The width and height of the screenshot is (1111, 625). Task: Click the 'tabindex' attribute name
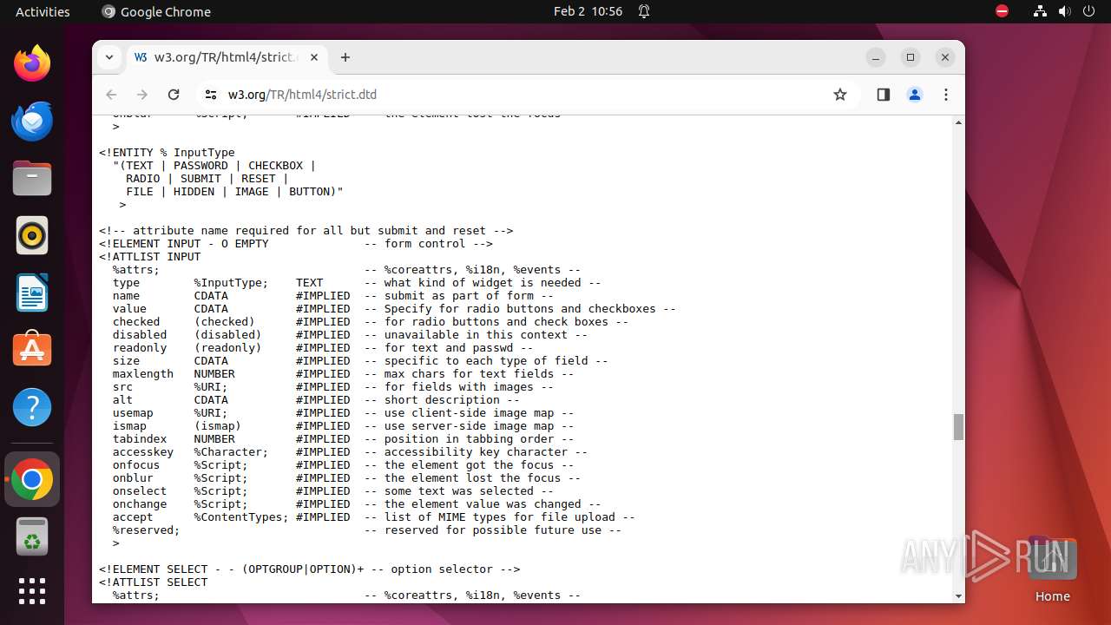(140, 439)
